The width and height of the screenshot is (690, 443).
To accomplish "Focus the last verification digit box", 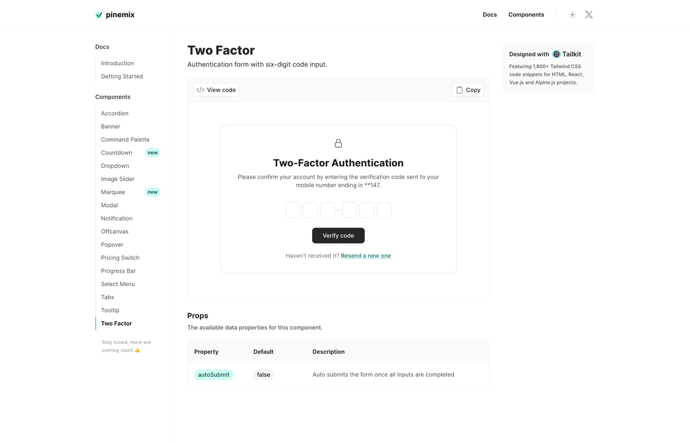I will coord(384,210).
